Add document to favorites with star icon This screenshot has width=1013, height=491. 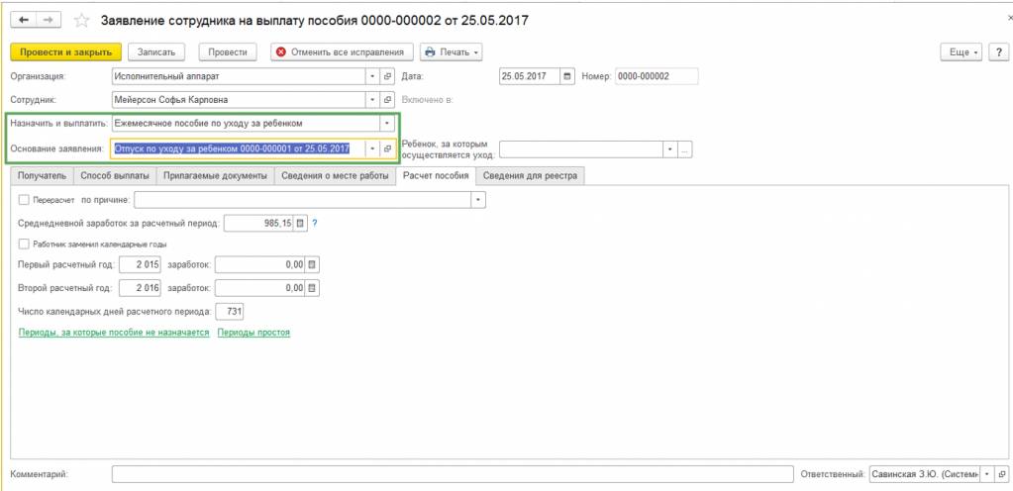(81, 20)
